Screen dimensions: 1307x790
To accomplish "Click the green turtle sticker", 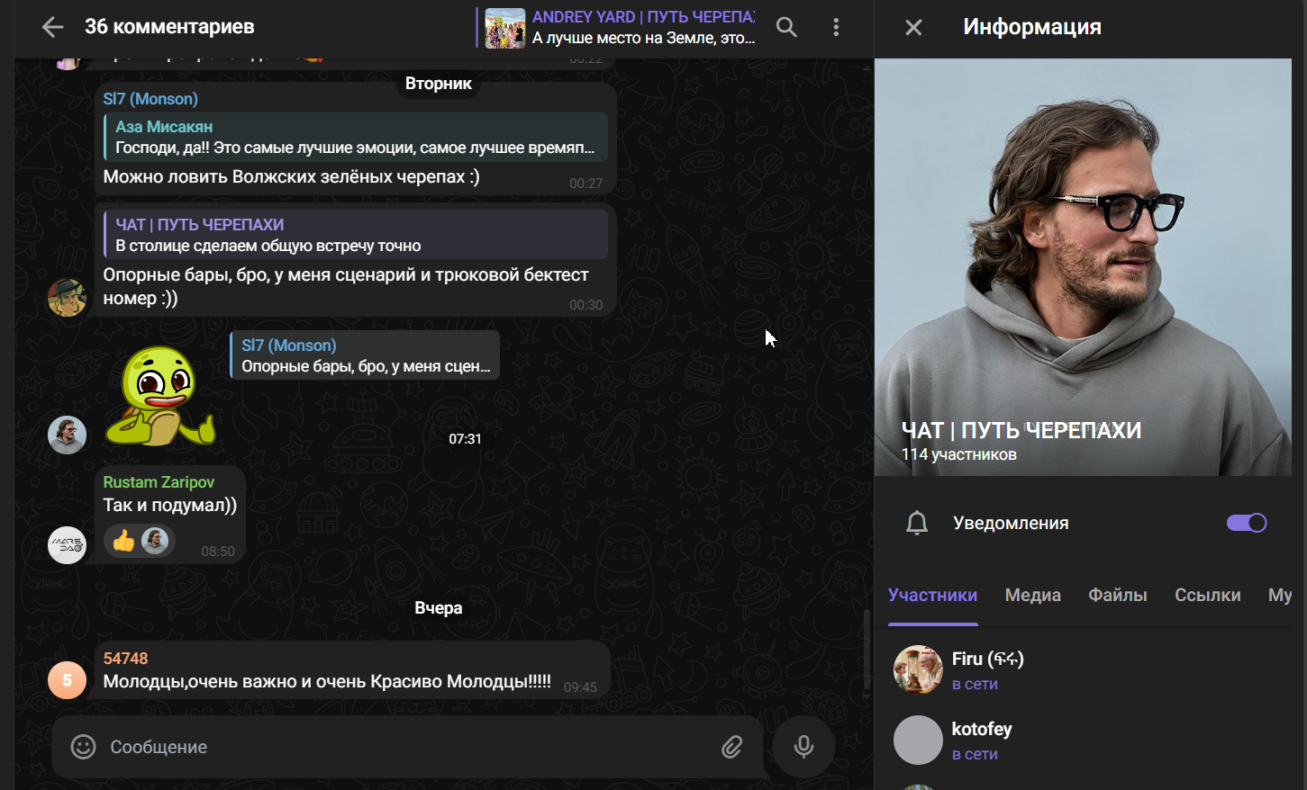I will click(159, 397).
